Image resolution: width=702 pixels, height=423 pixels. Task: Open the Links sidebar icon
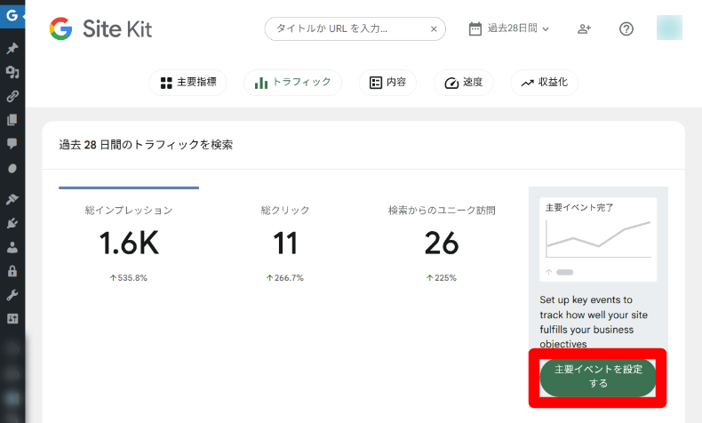(x=12, y=96)
